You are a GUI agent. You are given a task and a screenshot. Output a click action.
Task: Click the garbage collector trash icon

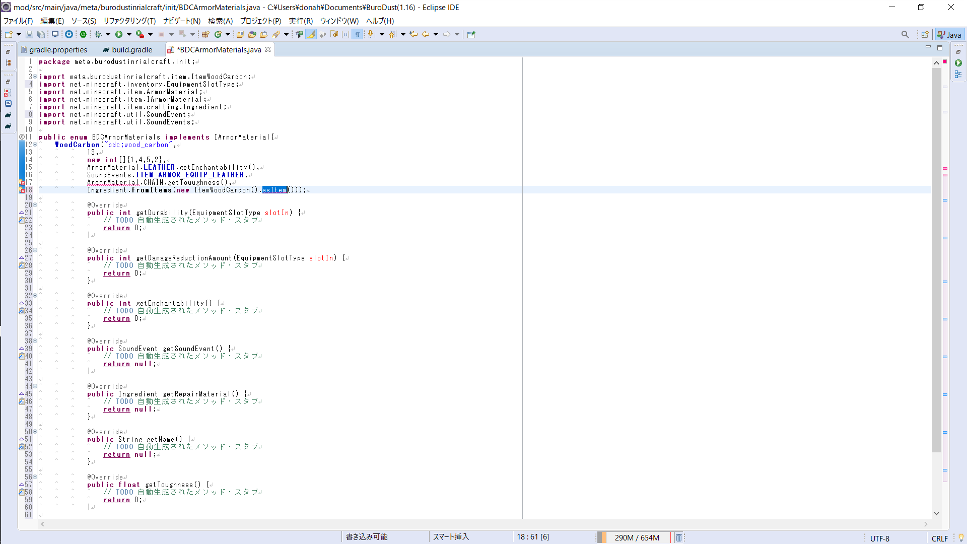[678, 537]
